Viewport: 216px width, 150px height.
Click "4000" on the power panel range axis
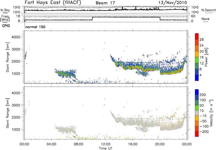click(x=16, y=37)
